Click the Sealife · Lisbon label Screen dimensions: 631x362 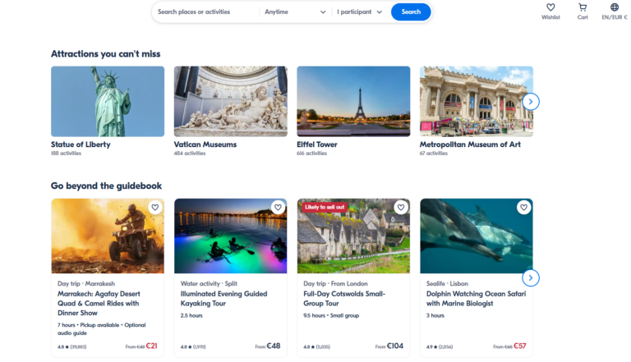point(447,283)
